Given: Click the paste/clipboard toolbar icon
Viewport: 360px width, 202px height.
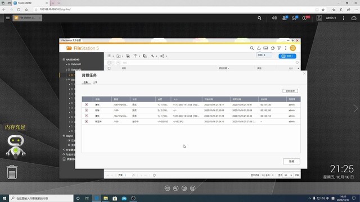Looking at the screenshot, I should tap(145, 56).
